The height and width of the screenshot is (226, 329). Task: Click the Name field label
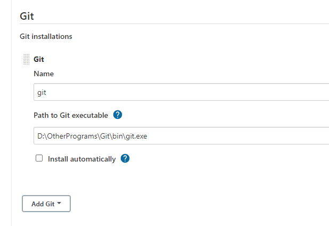point(44,74)
